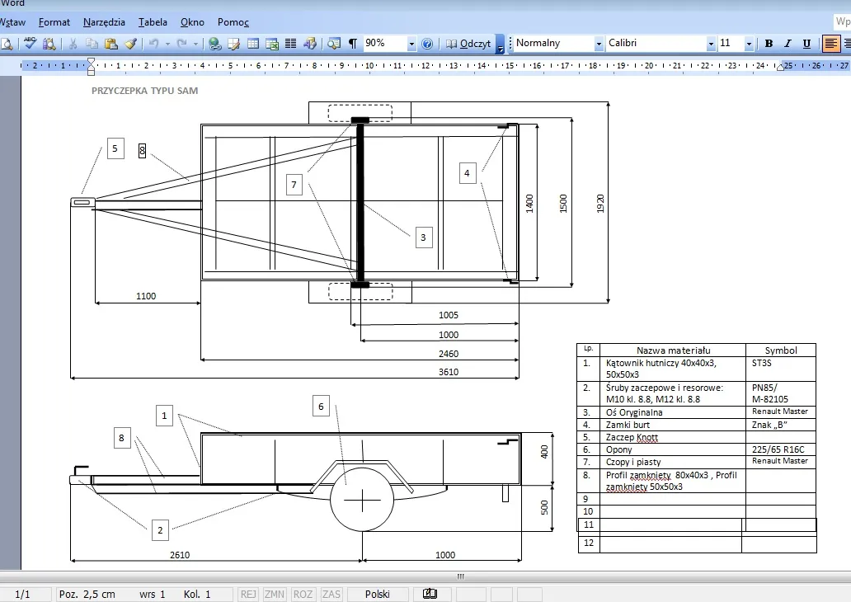The height and width of the screenshot is (602, 851).
Task: Click the Insert Table icon
Action: 253,44
